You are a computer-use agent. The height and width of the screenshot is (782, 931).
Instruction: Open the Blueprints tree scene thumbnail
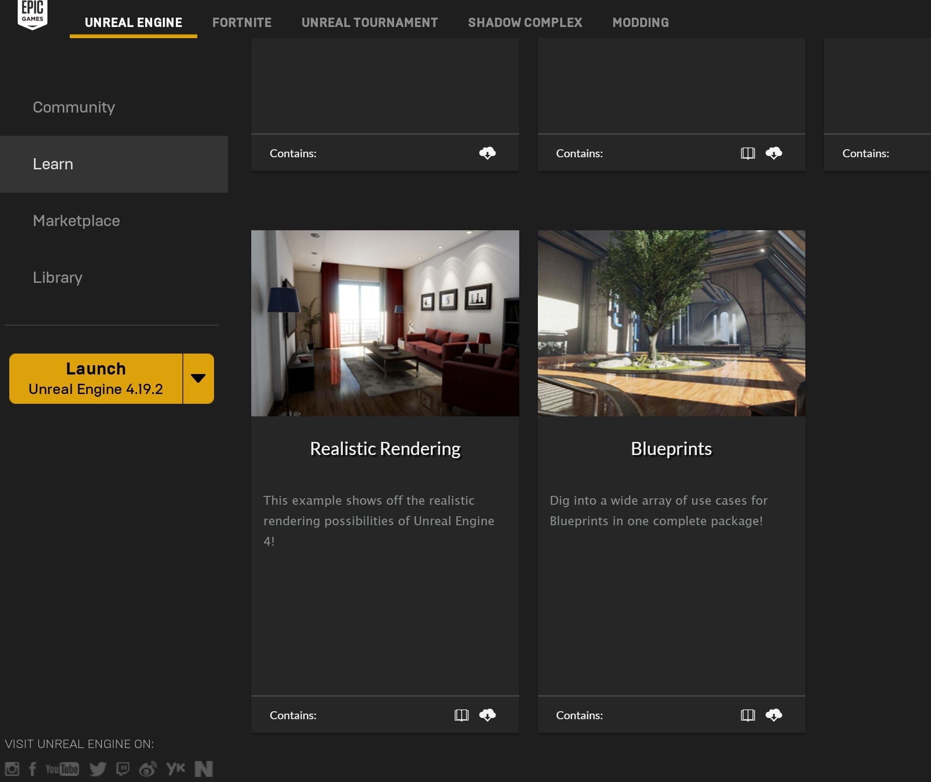click(671, 323)
